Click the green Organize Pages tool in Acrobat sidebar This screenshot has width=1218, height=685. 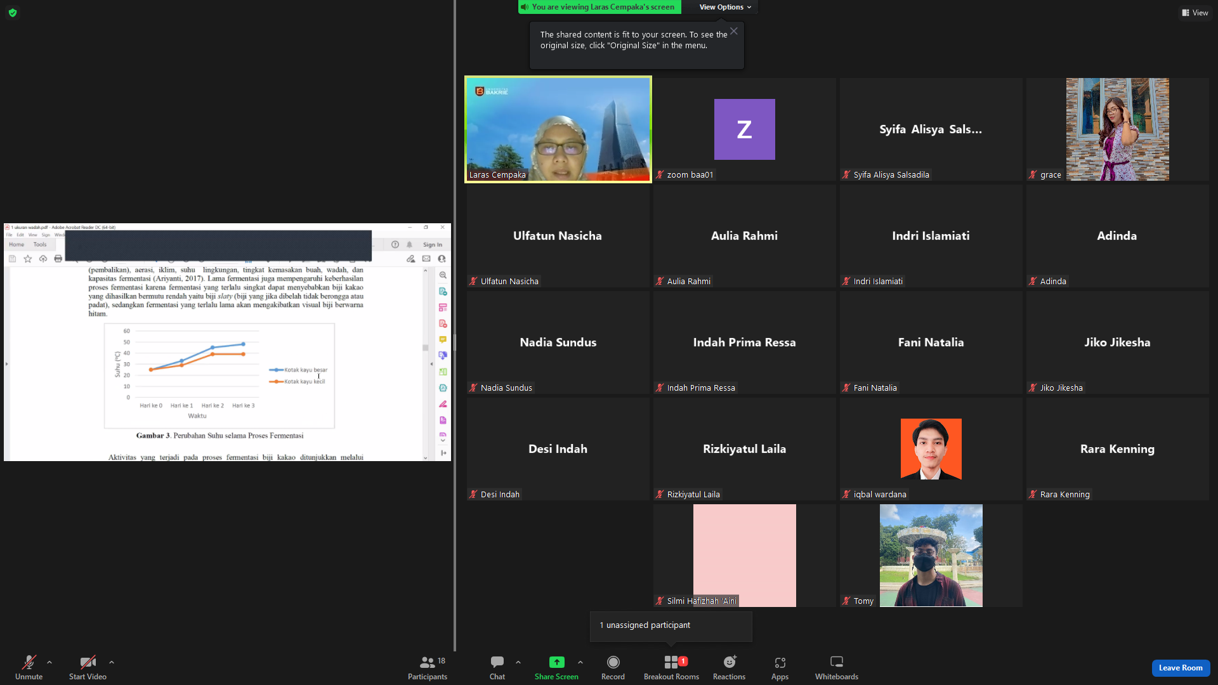(443, 372)
